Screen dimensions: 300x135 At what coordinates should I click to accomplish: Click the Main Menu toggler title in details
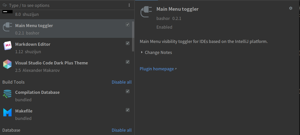(x=177, y=9)
